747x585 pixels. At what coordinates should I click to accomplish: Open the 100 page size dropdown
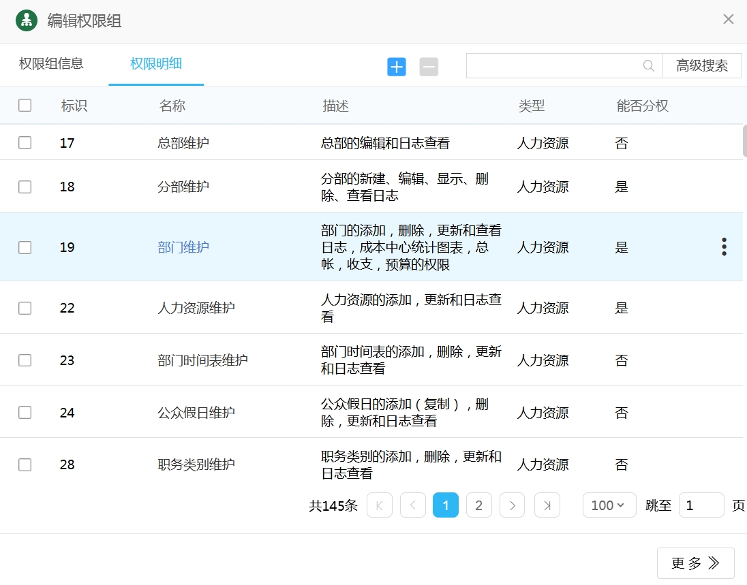coord(609,505)
